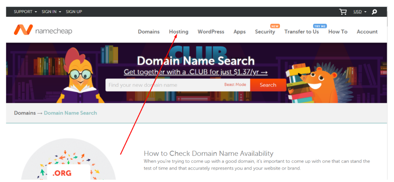Click the TRY ME badge

(x=320, y=26)
